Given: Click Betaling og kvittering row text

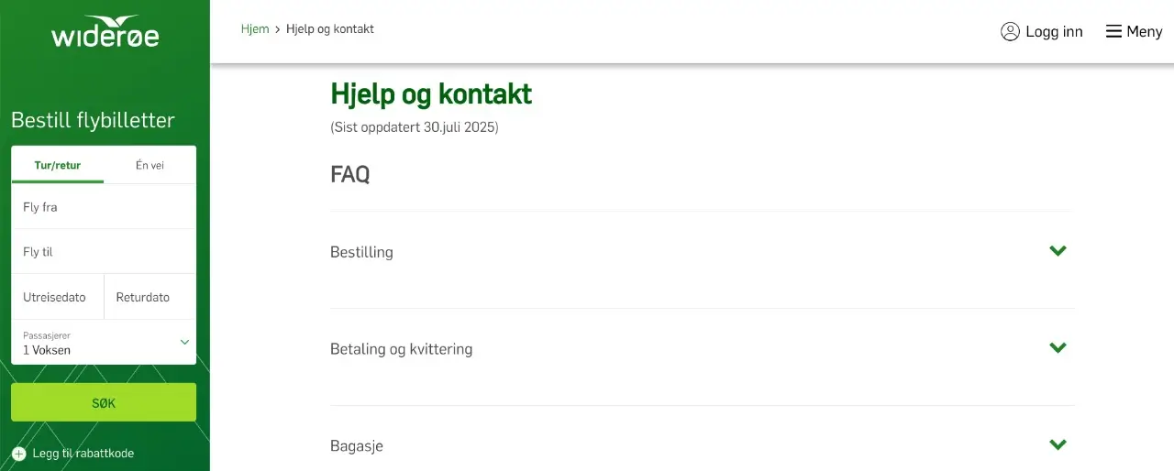Looking at the screenshot, I should (401, 349).
